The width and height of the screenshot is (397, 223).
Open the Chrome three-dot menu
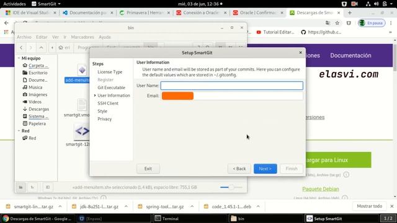(391, 23)
